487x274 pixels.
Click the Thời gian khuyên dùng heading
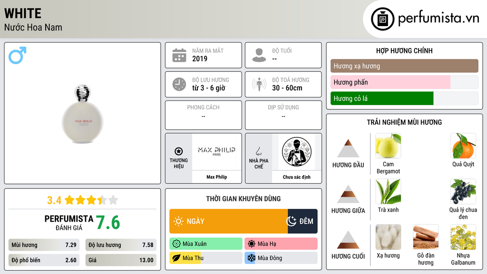coord(243,199)
